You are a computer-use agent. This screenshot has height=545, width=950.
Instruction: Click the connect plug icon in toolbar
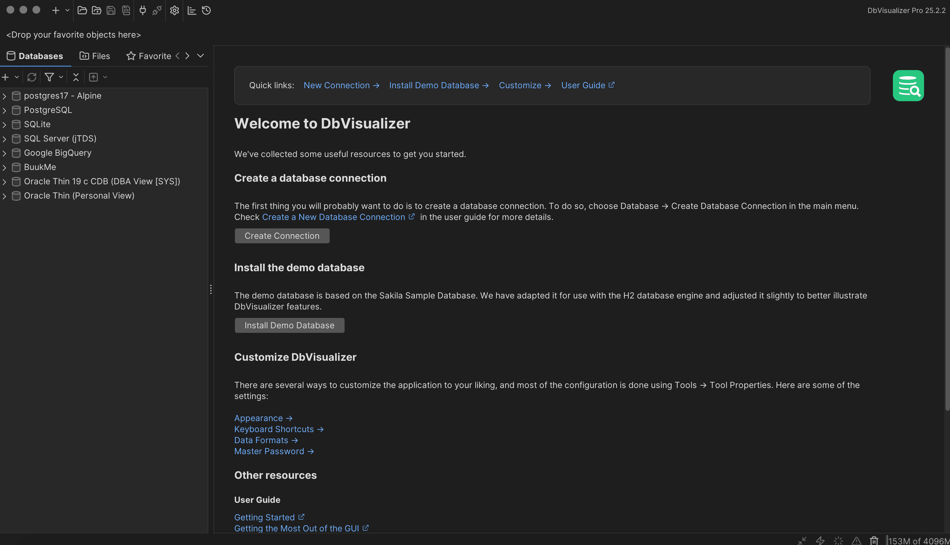(x=143, y=10)
